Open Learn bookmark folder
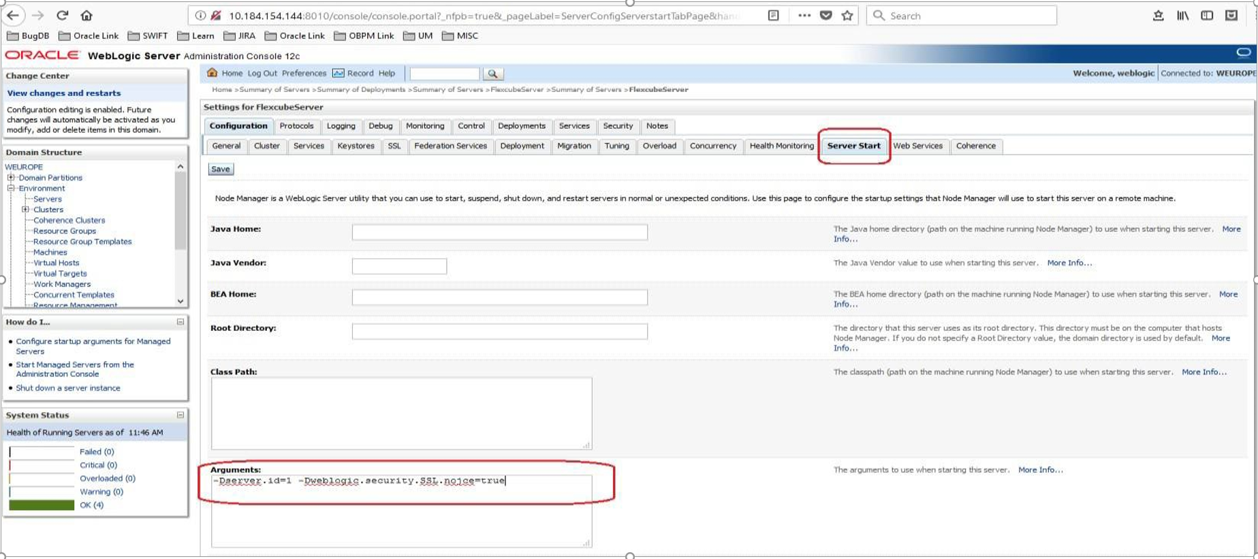The width and height of the screenshot is (1258, 559). coord(195,35)
